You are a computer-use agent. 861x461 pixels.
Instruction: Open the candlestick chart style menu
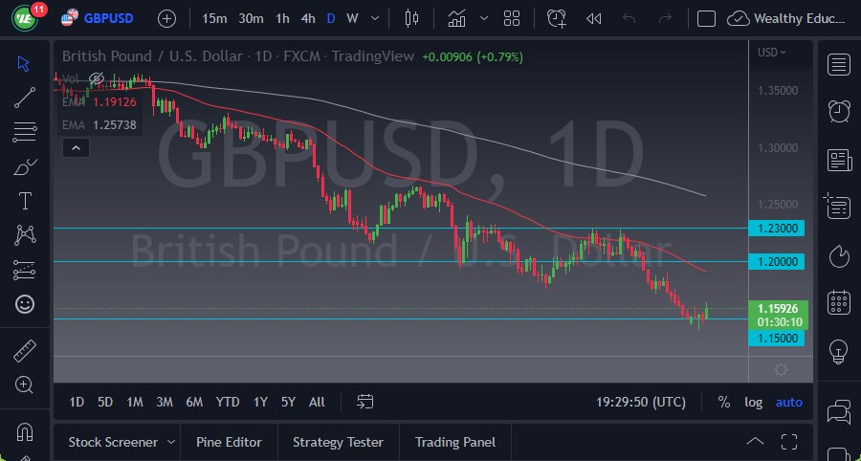click(412, 18)
